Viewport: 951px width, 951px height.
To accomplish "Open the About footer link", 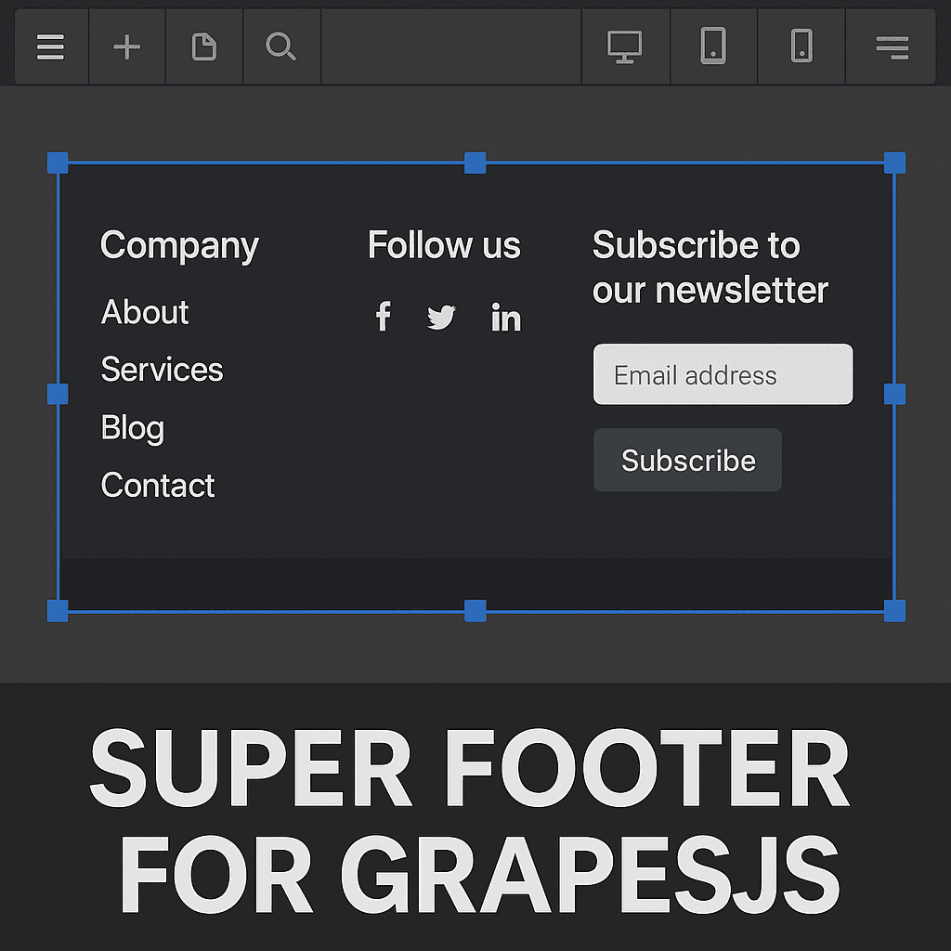I will [145, 312].
